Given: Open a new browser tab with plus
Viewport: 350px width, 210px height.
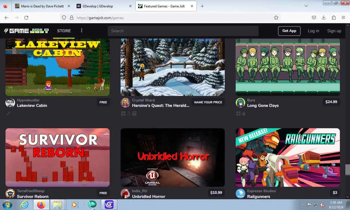Looking at the screenshot, I should pyautogui.click(x=202, y=6).
